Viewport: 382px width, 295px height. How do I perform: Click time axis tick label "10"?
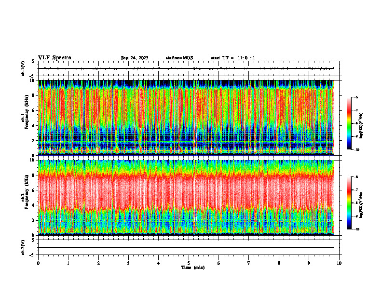(339, 263)
